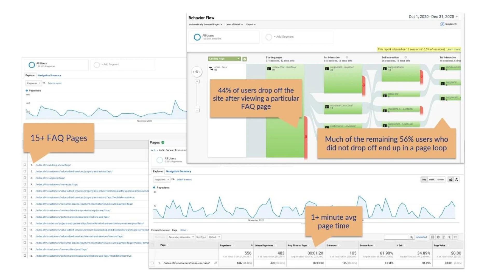Screen dimensions: 498x280
Task: Select the Week granularity tab
Action: [x=431, y=179]
